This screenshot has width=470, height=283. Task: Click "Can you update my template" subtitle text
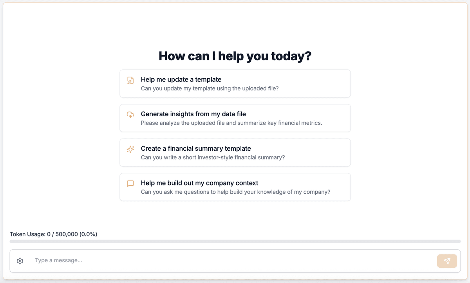pyautogui.click(x=210, y=88)
